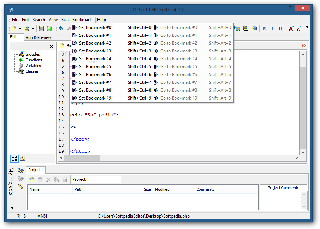Click the Save All icon
The height and width of the screenshot is (229, 320).
[49, 29]
